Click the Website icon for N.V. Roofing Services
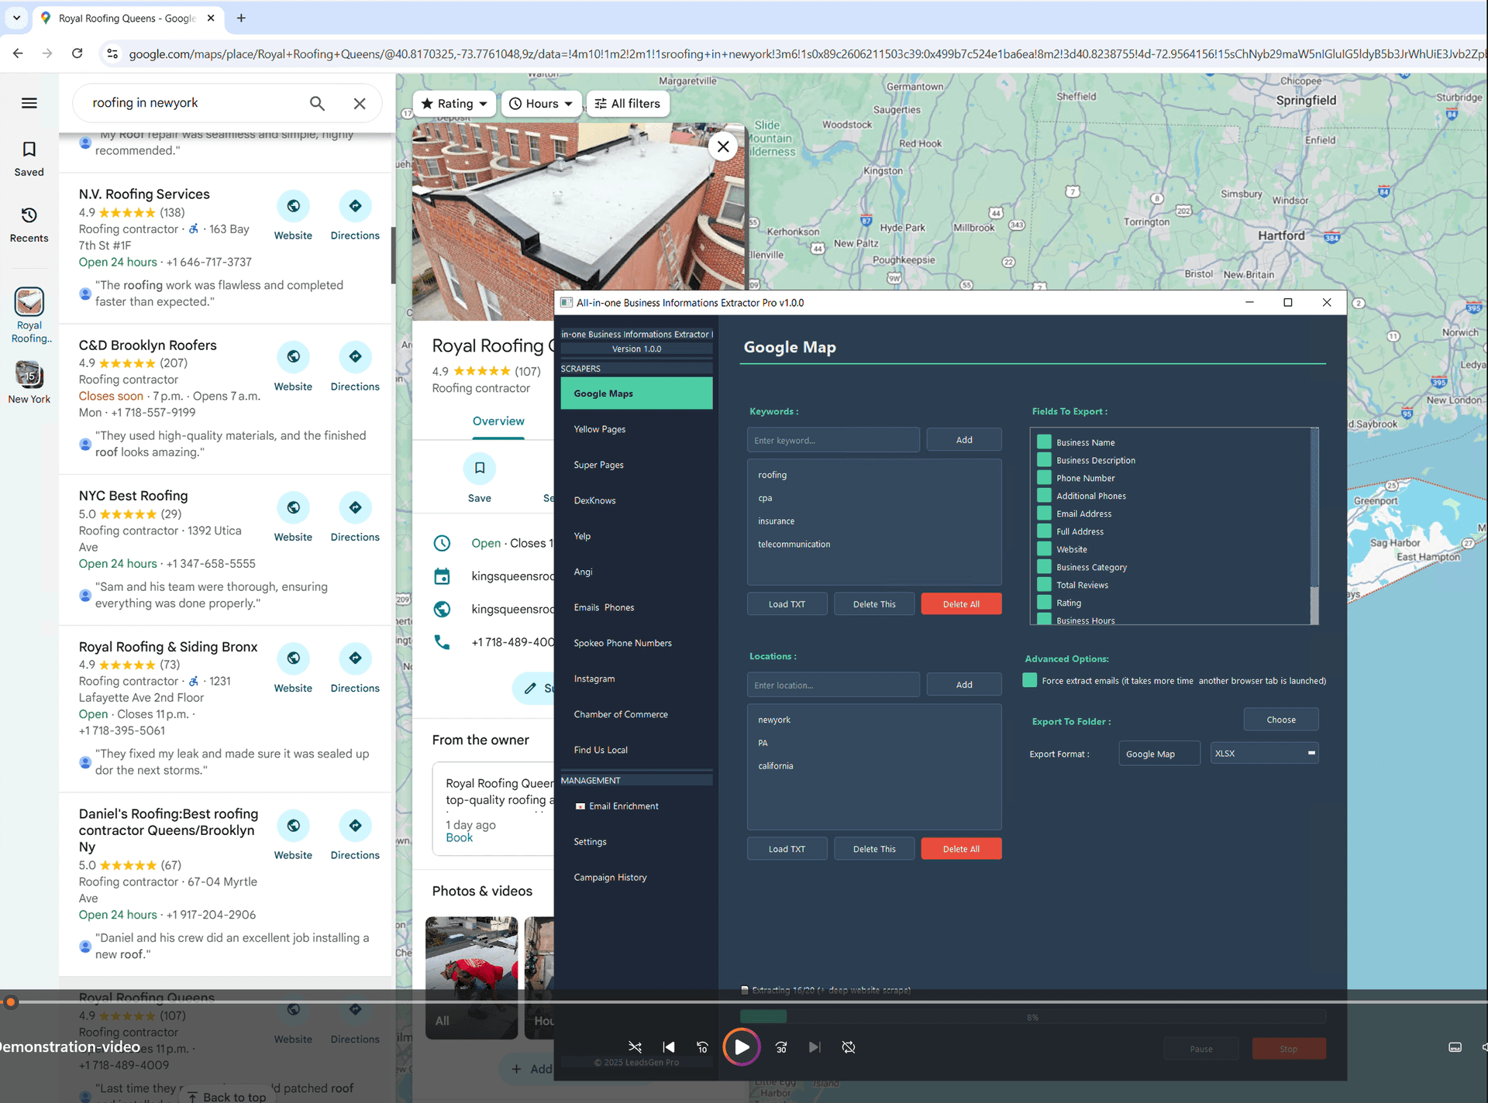The height and width of the screenshot is (1103, 1488). coord(293,207)
